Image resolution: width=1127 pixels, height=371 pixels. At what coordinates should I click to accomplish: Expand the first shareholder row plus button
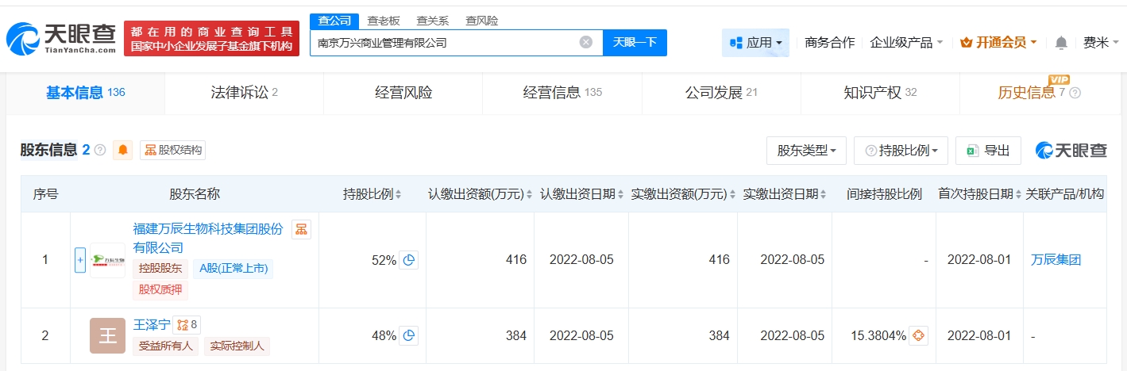(79, 260)
